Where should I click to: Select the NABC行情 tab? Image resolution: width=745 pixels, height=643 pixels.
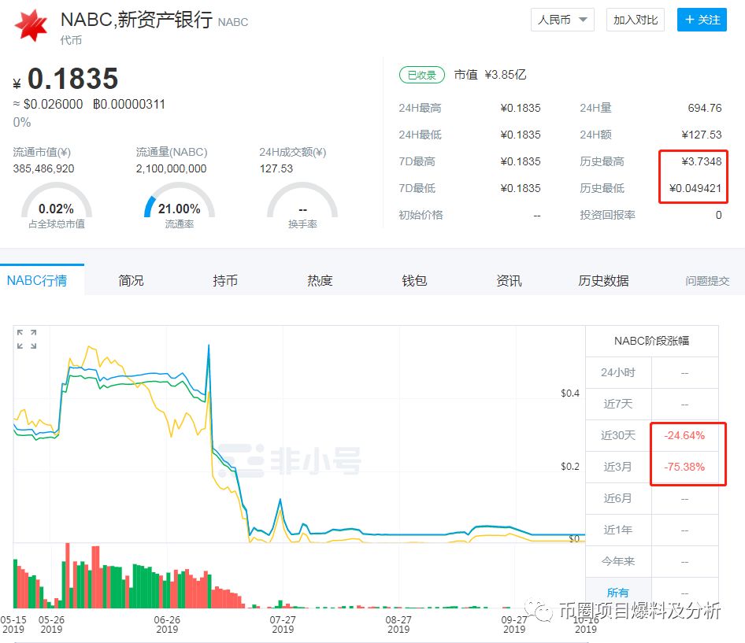[37, 281]
